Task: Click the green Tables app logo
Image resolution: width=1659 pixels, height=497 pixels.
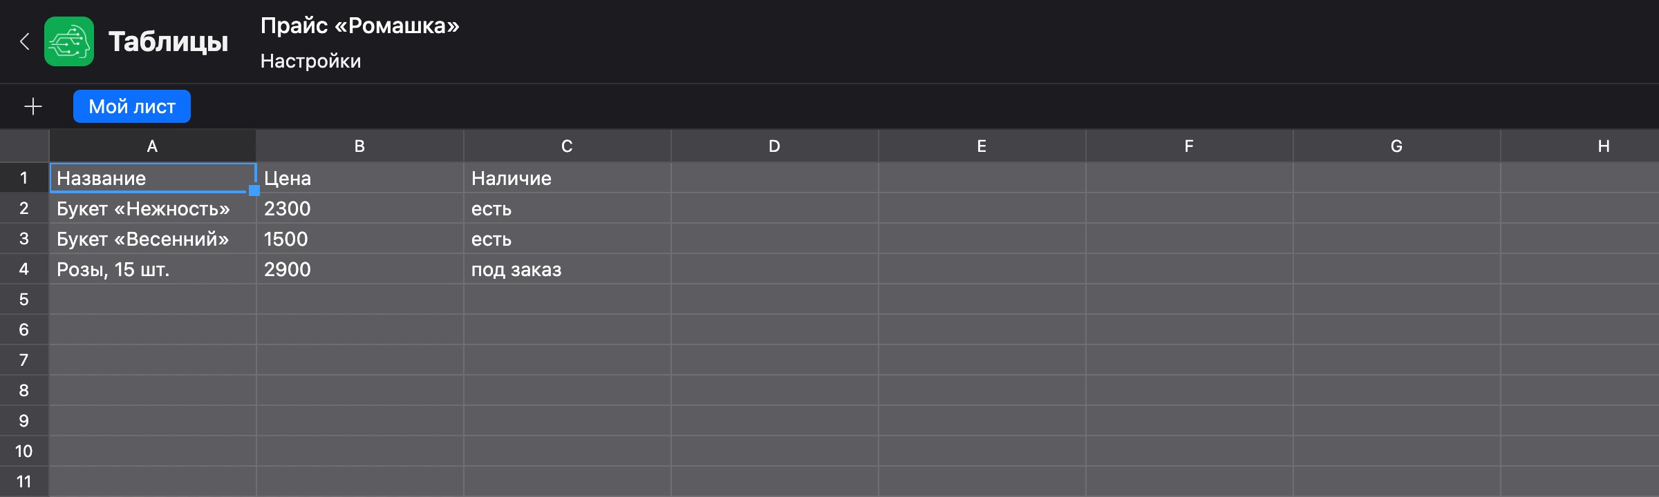Action: click(69, 41)
